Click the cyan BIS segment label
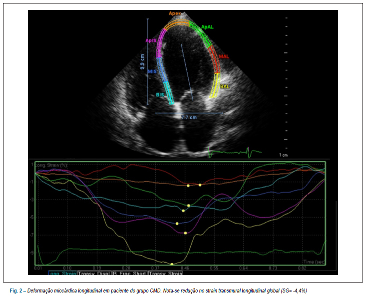 (x=160, y=95)
